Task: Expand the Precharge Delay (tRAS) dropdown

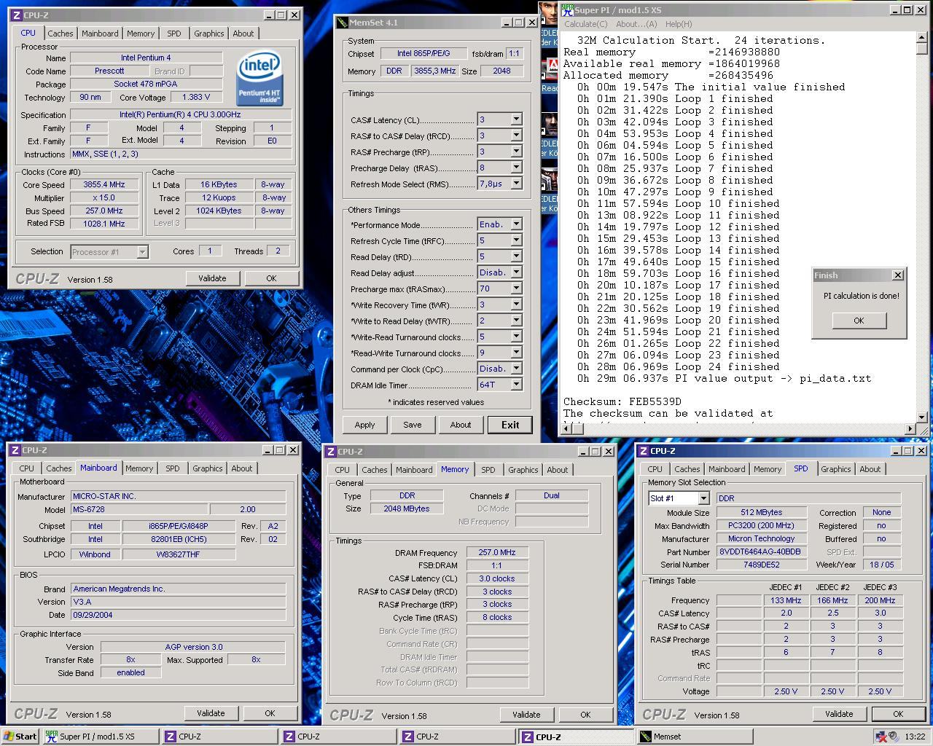Action: (x=516, y=168)
